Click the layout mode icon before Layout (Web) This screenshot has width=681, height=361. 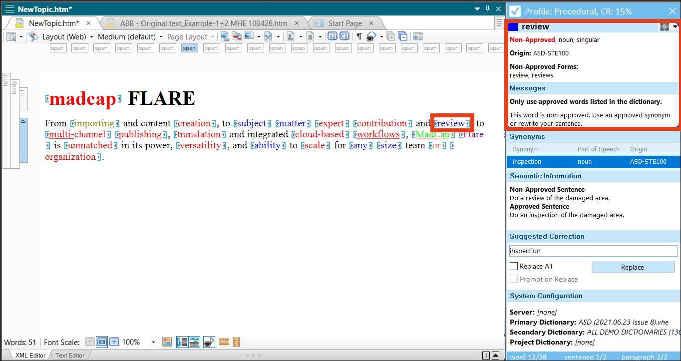(33, 36)
